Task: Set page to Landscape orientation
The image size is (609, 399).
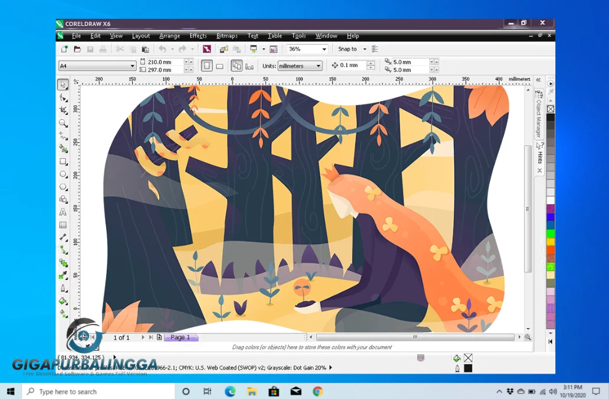Action: 220,66
